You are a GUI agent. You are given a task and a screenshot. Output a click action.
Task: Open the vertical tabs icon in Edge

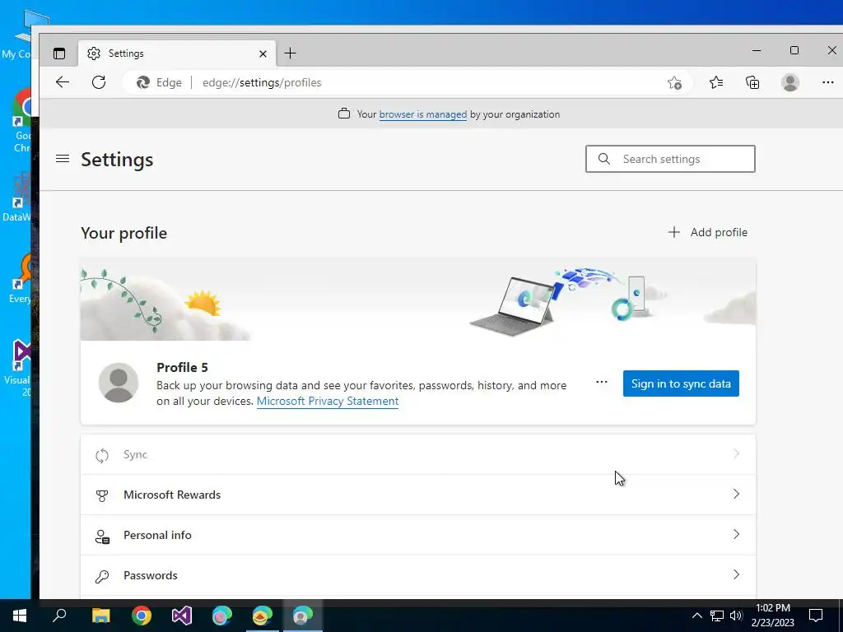coord(59,53)
